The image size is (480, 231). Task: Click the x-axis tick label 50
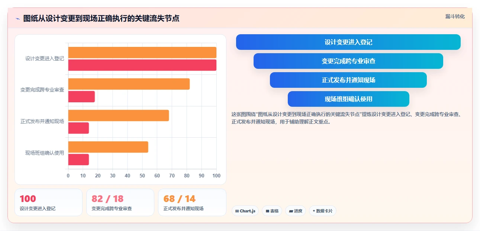pos(142,176)
